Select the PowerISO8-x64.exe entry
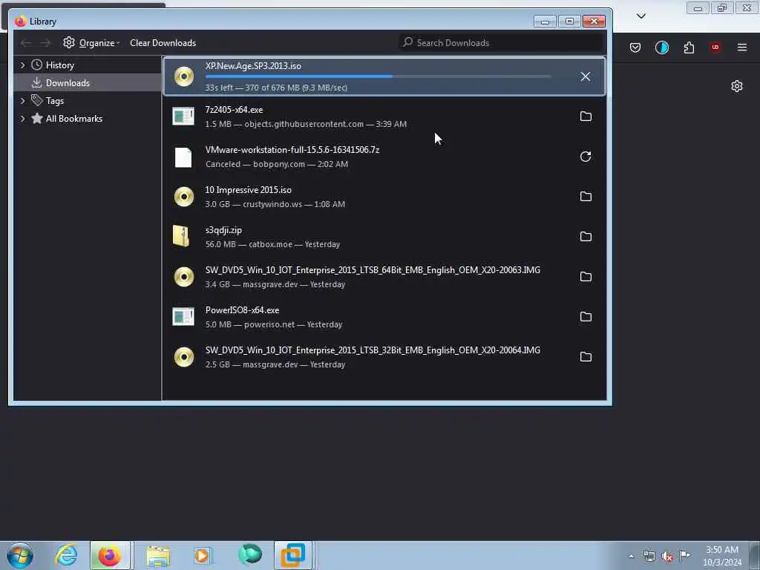 pos(384,316)
